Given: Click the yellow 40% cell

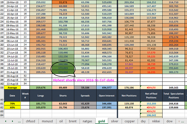Looking at the screenshot, I should tap(12, 107).
